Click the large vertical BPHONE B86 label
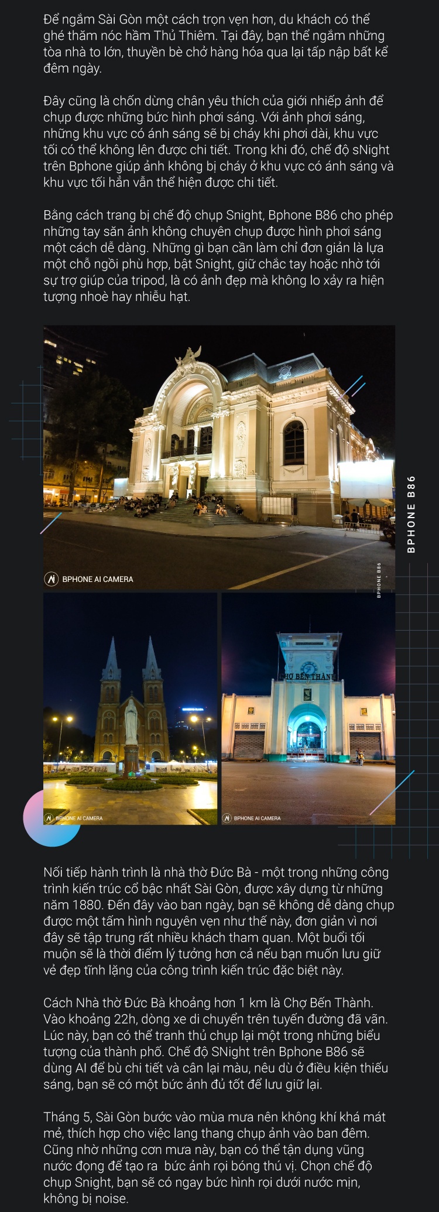This screenshot has width=439, height=1212. pyautogui.click(x=411, y=514)
